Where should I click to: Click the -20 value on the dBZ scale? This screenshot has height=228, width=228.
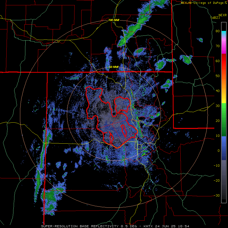pos(217,181)
